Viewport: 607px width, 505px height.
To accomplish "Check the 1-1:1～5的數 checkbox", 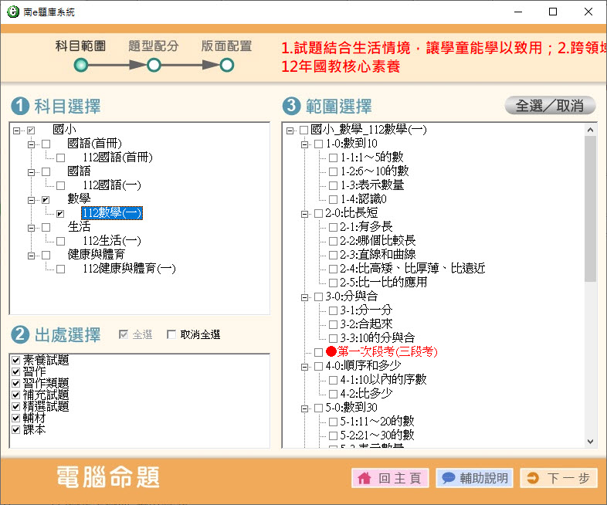I will [x=334, y=158].
